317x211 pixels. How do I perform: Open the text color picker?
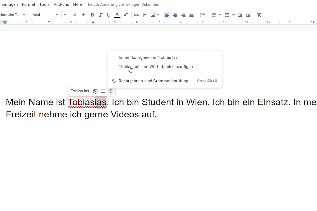[x=117, y=15]
